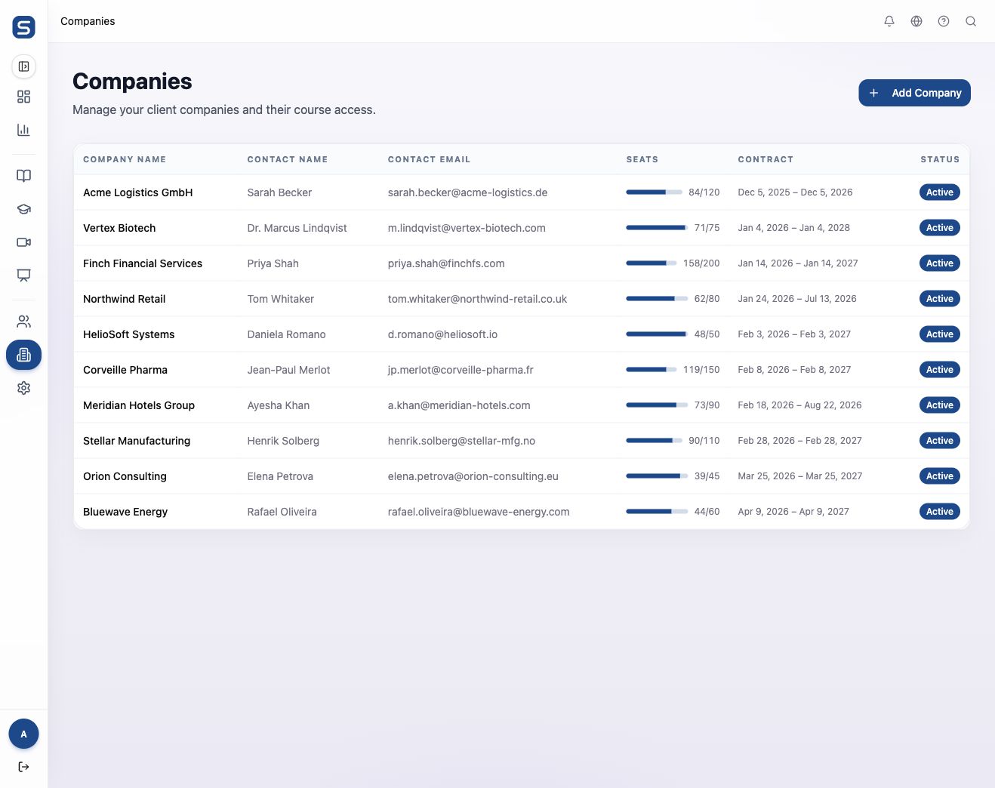Click contact Henrik Solberg

283,441
